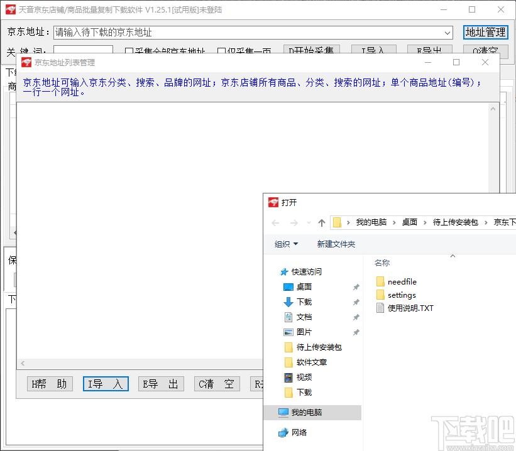Go up one folder level in 打开 dialog
516x451 pixels.
pos(322,223)
